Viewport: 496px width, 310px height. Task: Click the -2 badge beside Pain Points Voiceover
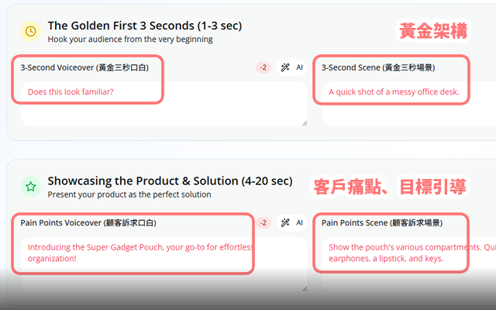coord(263,222)
